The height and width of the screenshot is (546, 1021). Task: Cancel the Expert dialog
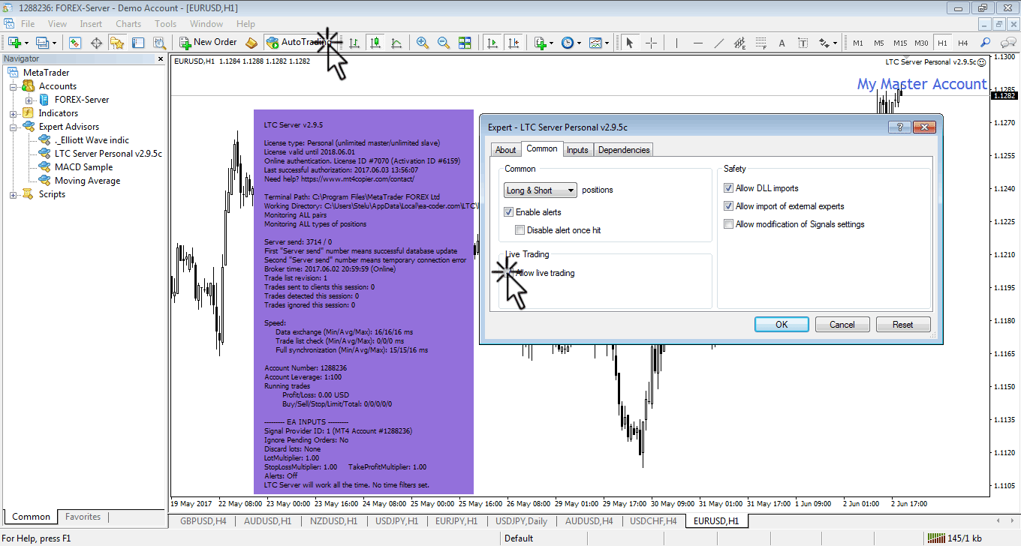coord(842,325)
